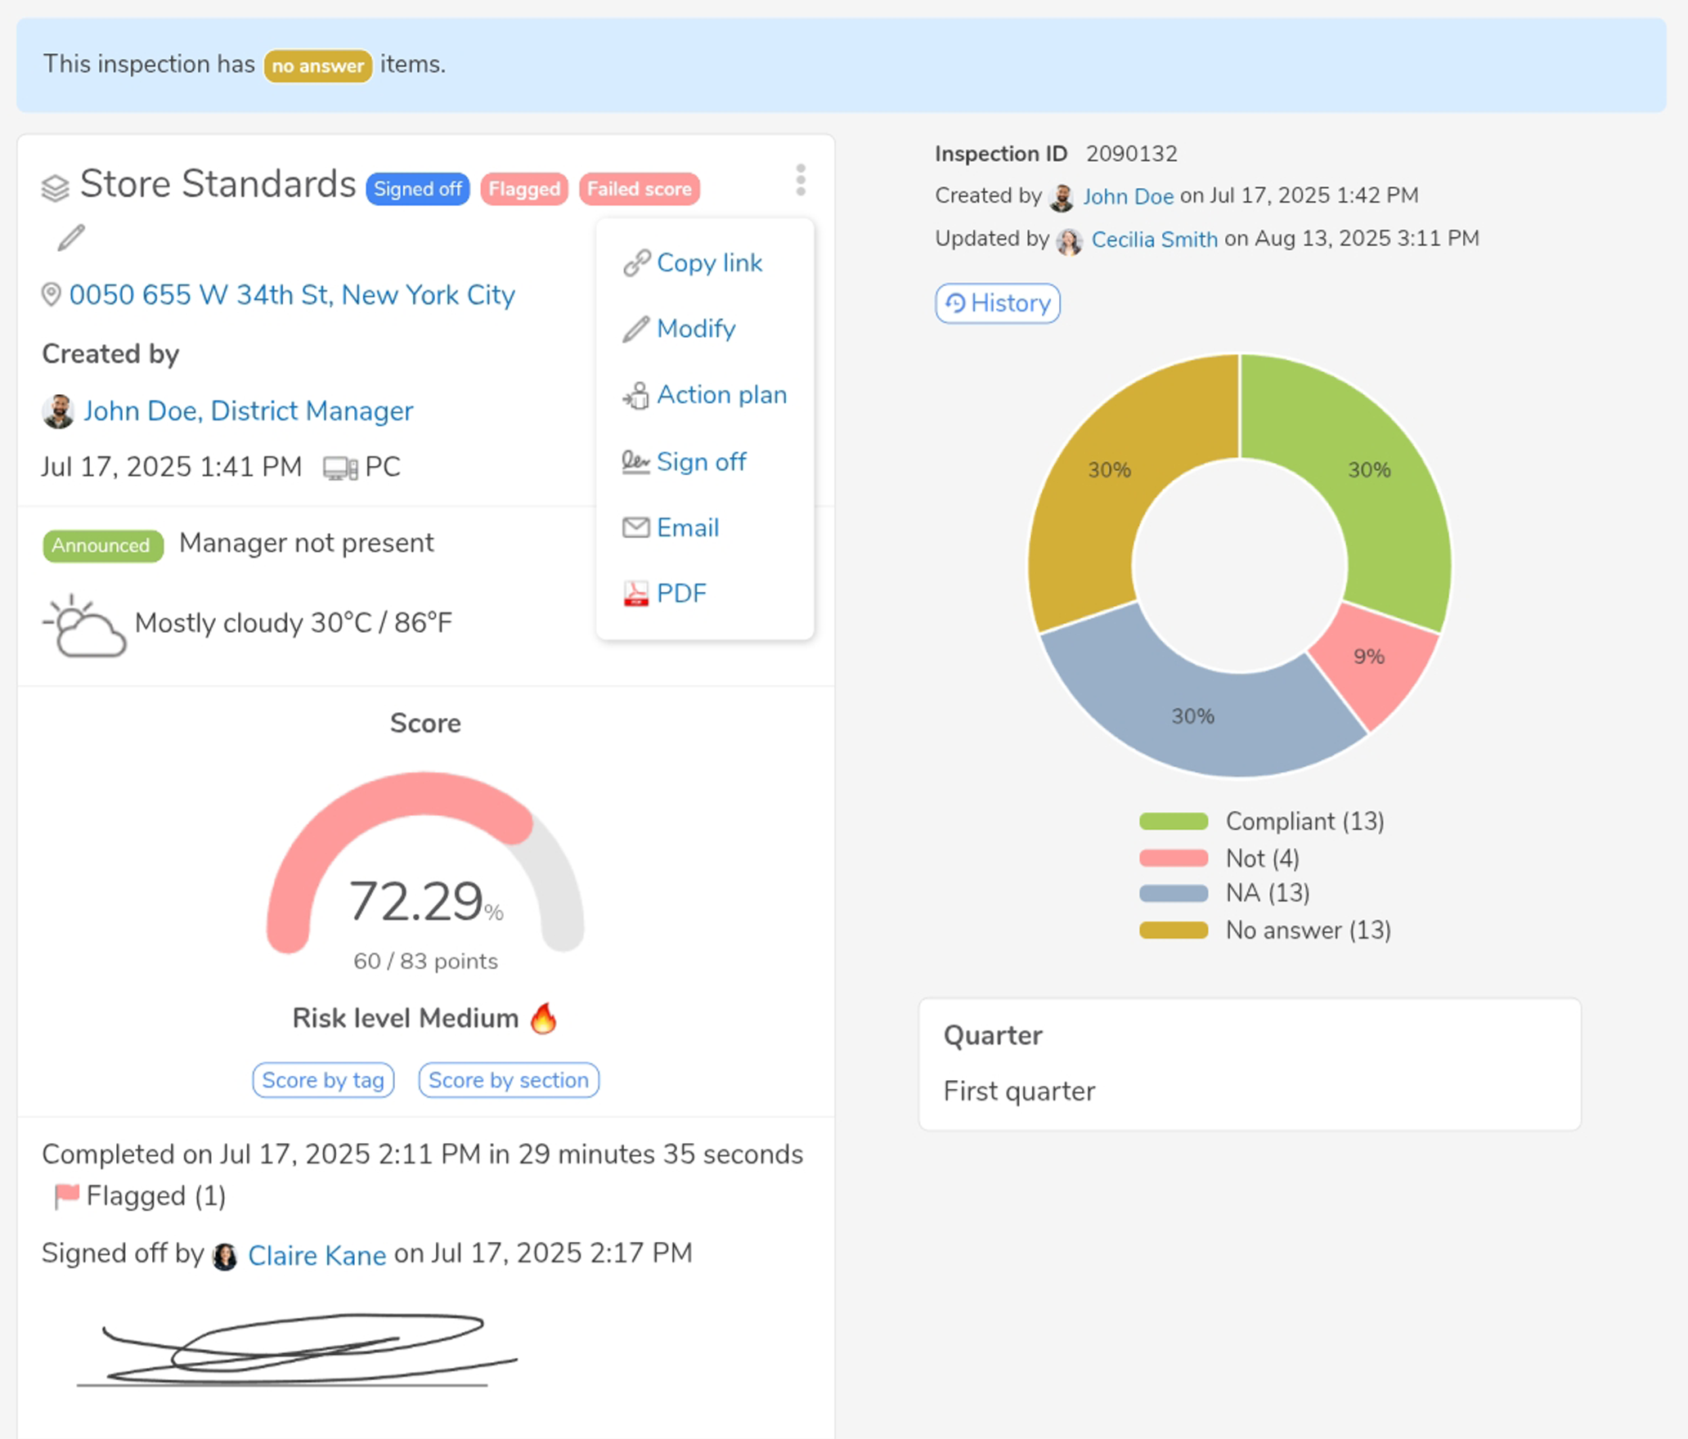Show Score by tag
The image size is (1688, 1439).
(x=323, y=1080)
